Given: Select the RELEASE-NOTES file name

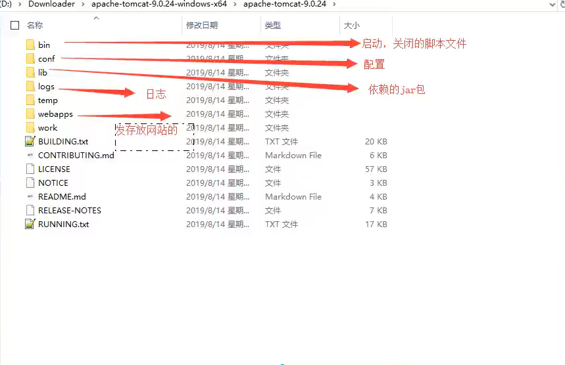Looking at the screenshot, I should (70, 210).
